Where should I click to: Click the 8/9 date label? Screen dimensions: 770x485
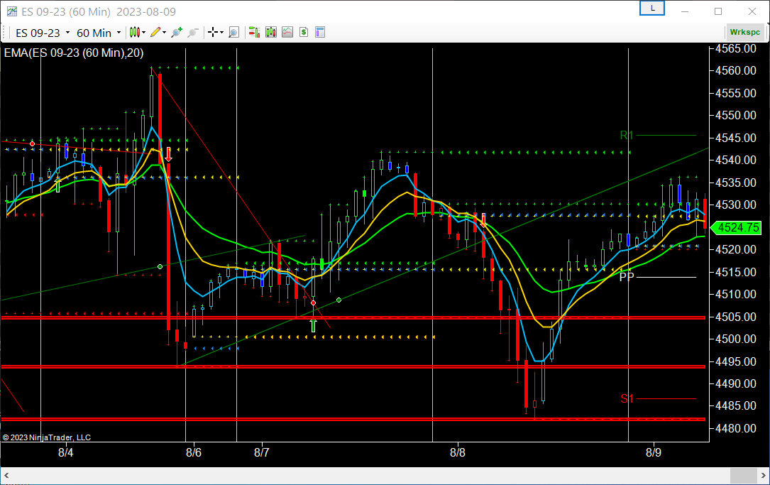click(654, 452)
